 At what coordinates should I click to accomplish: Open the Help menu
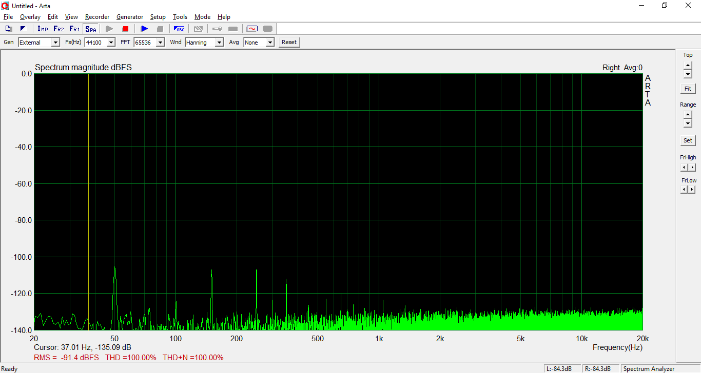tap(224, 17)
